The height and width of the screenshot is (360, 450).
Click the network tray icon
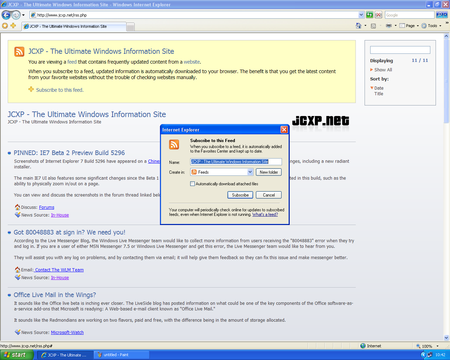click(430, 355)
